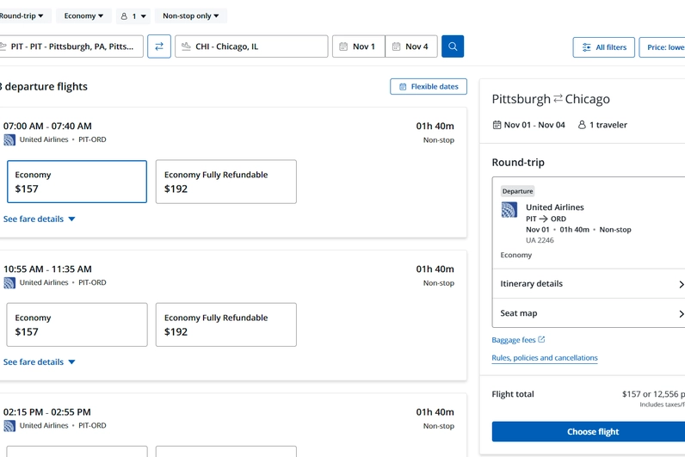The width and height of the screenshot is (685, 457).
Task: Click the filter sliders icon in All filters
Action: point(587,47)
